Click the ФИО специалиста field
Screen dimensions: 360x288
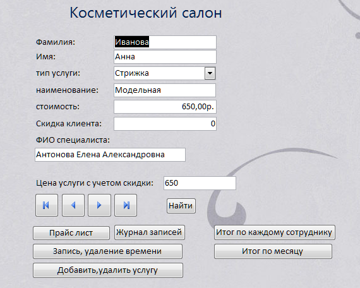click(x=110, y=155)
